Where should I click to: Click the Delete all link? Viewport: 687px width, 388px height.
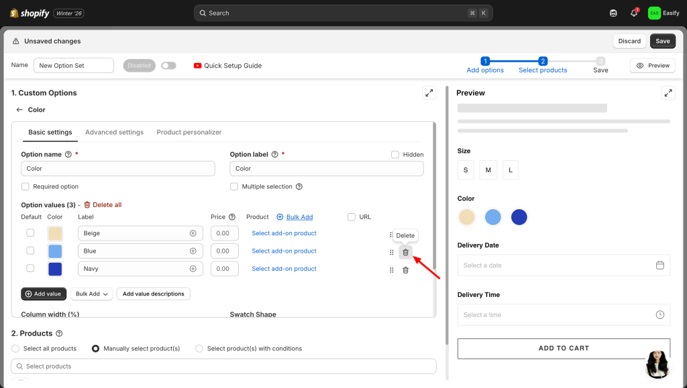(x=103, y=205)
